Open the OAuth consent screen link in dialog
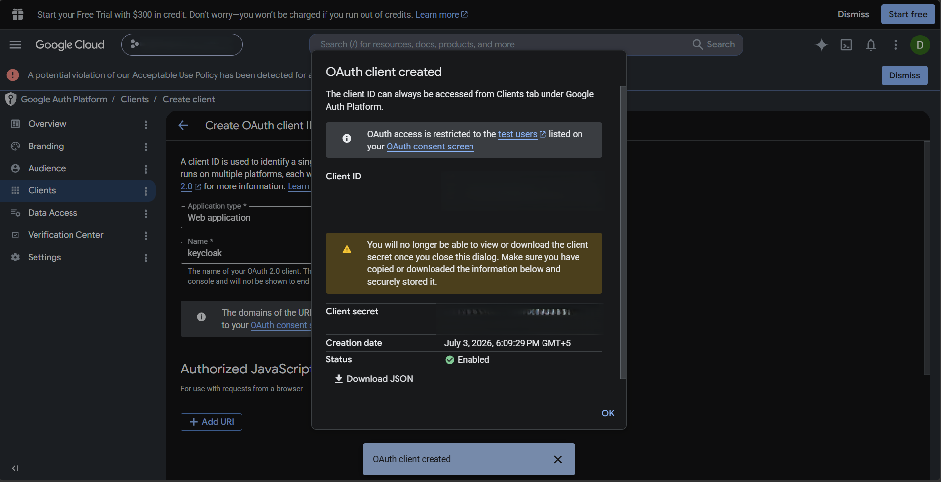The width and height of the screenshot is (941, 482). click(430, 147)
